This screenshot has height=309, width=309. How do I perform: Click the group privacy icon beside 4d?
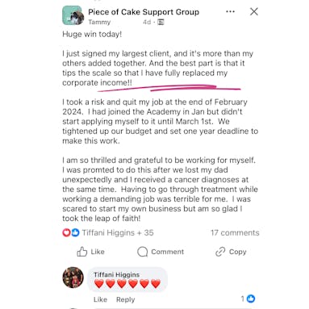coord(161,22)
